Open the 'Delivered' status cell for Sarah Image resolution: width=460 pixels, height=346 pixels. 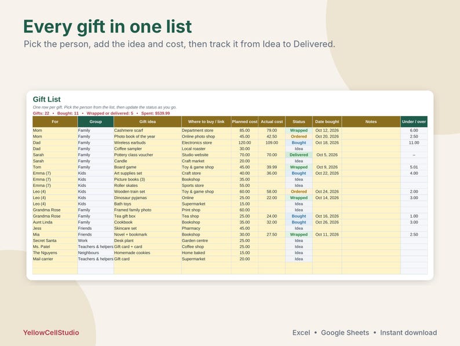299,155
